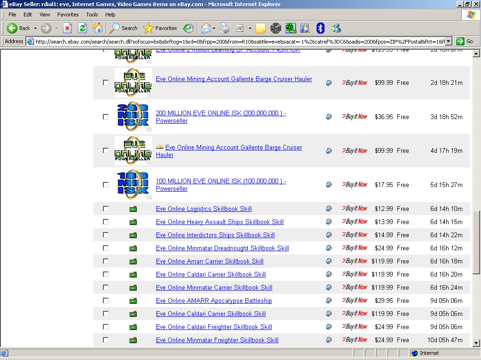The width and height of the screenshot is (481, 360).
Task: Check box for 200 Million ISK listing
Action: [x=106, y=117]
